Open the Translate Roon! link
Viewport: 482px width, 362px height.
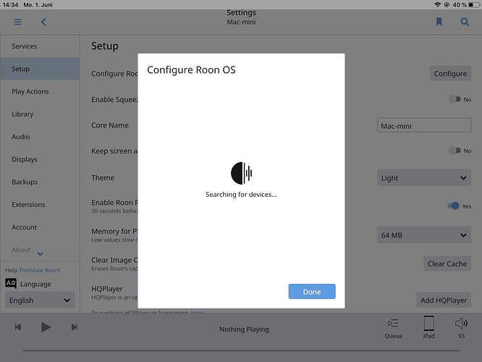39,270
